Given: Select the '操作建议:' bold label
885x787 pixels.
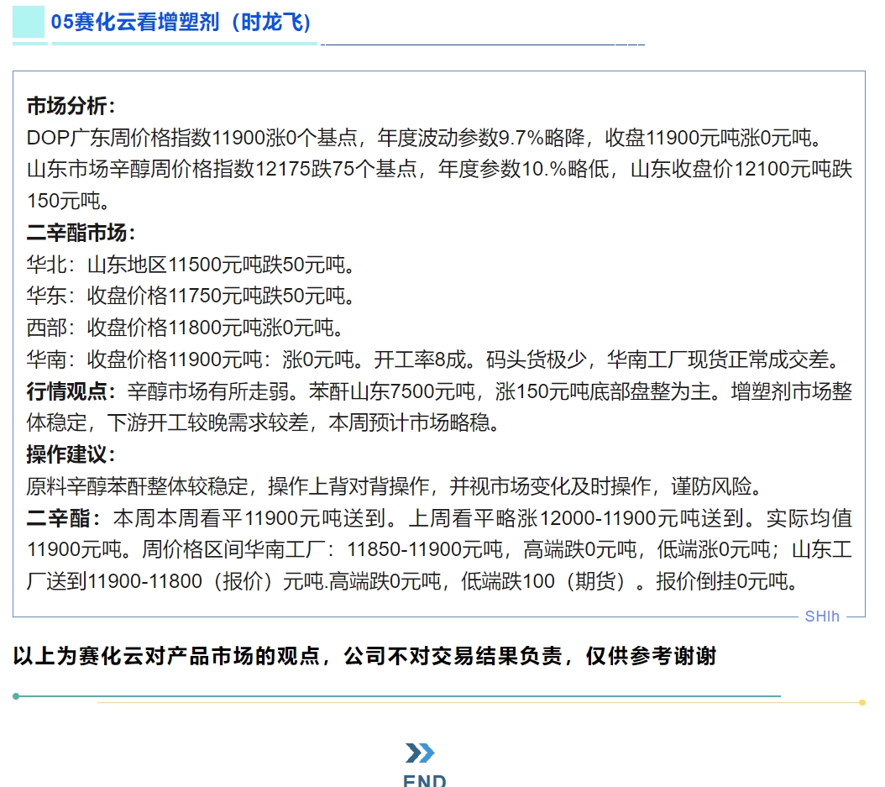Looking at the screenshot, I should 71,454.
